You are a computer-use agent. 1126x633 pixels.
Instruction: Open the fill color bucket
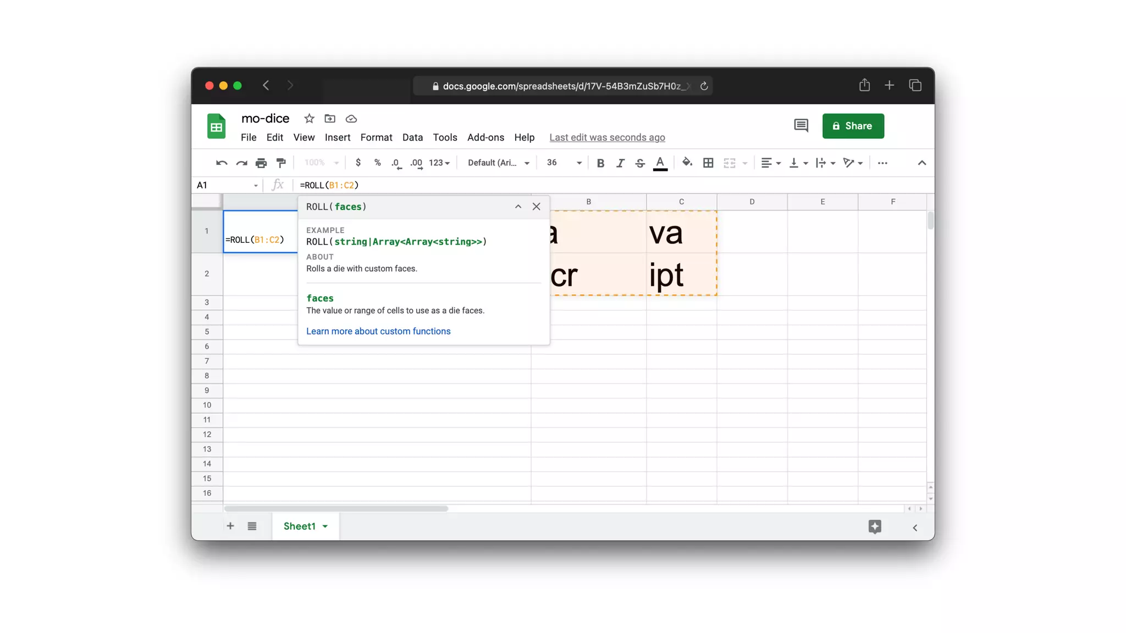tap(687, 163)
